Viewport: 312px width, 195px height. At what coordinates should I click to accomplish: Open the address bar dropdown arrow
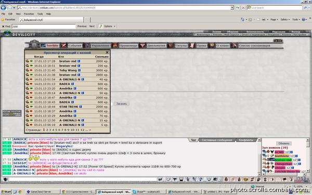tap(232, 8)
